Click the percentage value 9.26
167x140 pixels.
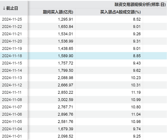coord(137,34)
